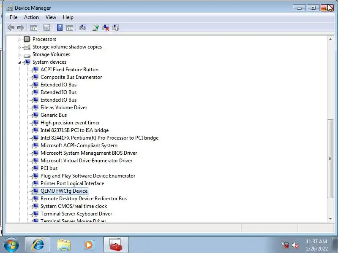Click the blue Help question mark icon

(x=60, y=27)
